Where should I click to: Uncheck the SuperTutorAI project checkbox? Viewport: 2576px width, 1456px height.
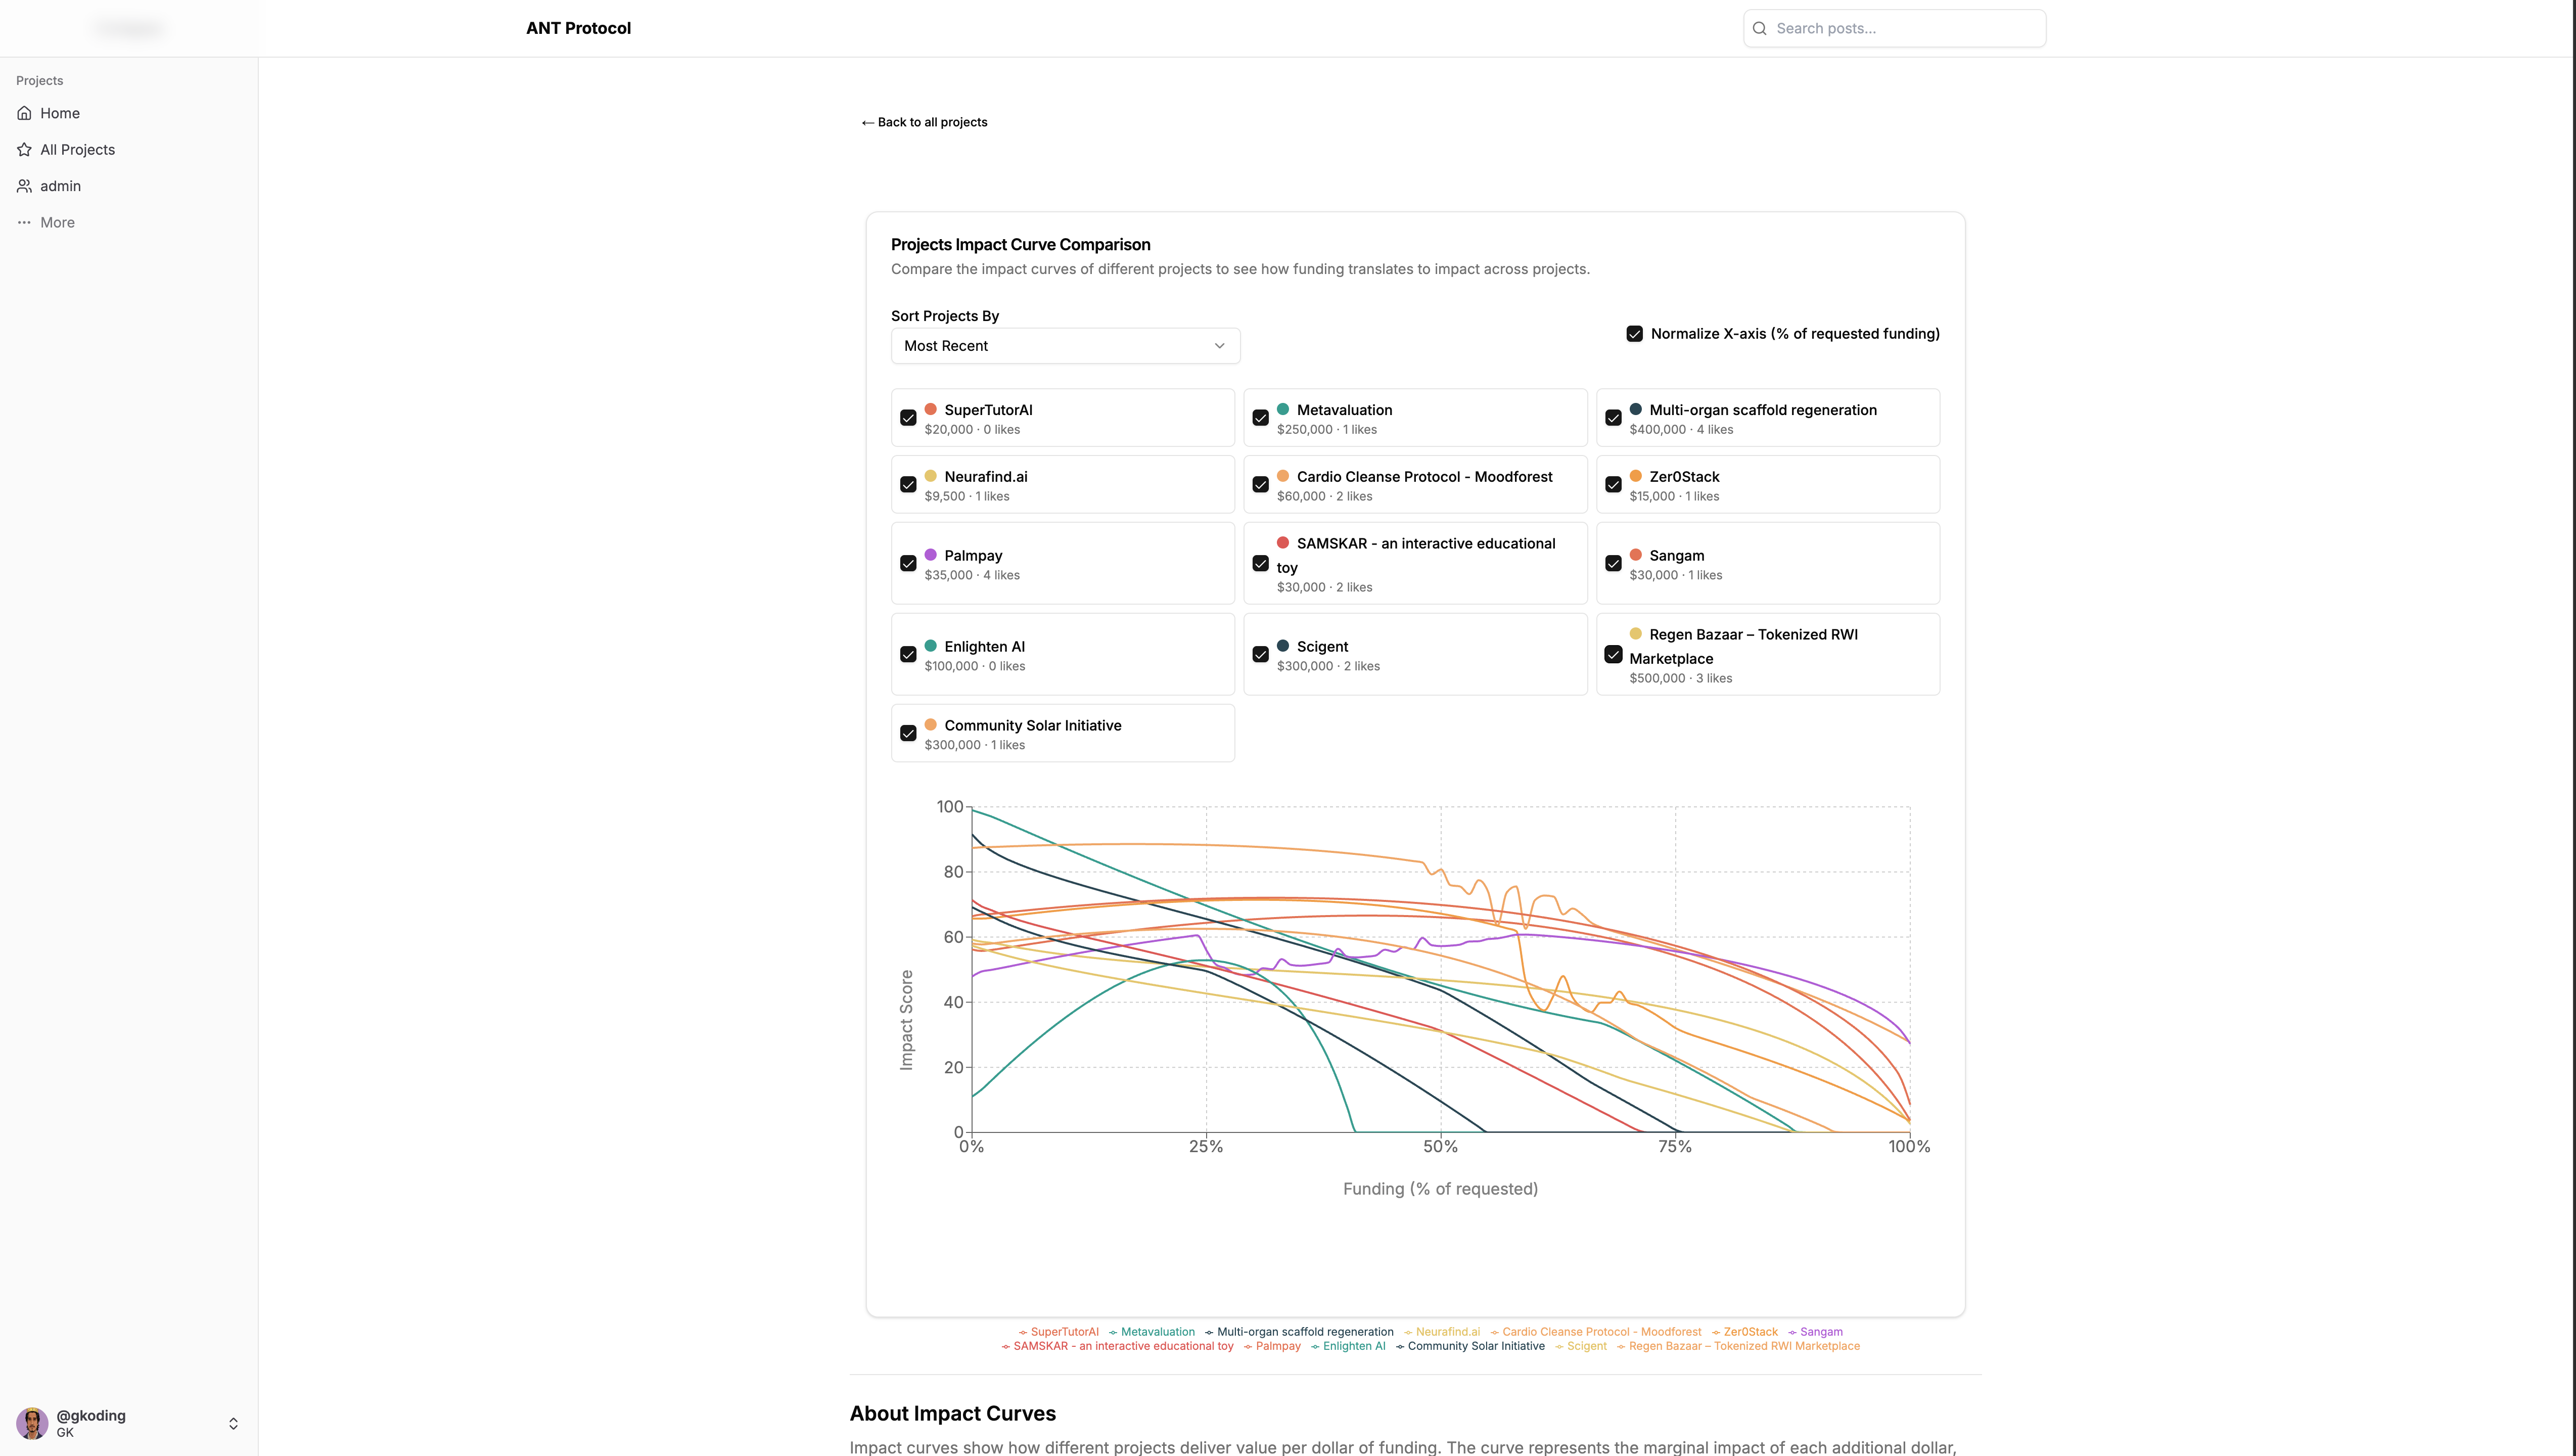[908, 418]
